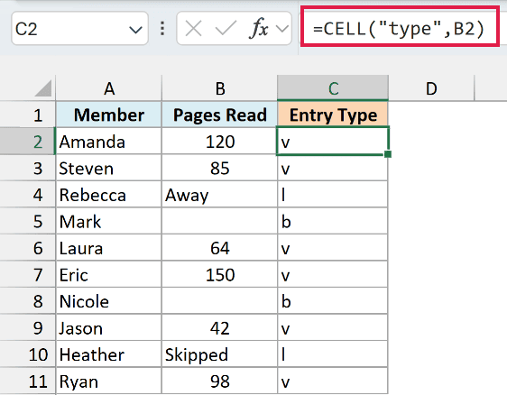Select row 7 header

click(28, 274)
